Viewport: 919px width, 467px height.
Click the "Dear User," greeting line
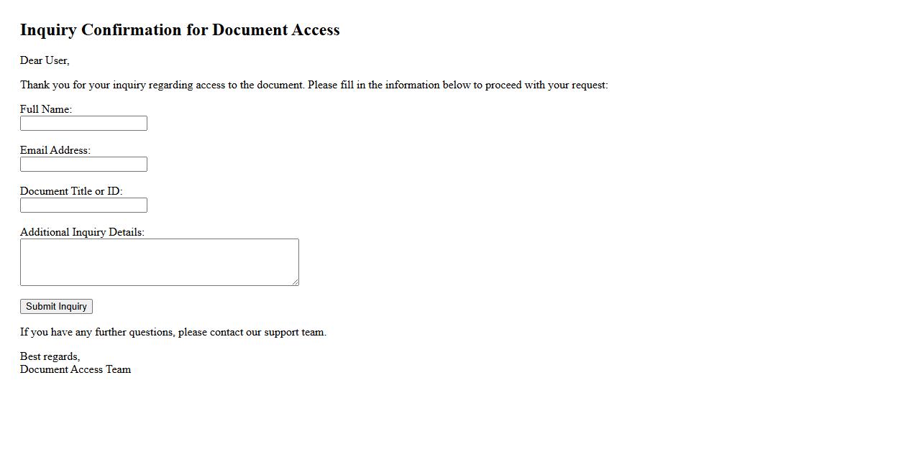(45, 60)
